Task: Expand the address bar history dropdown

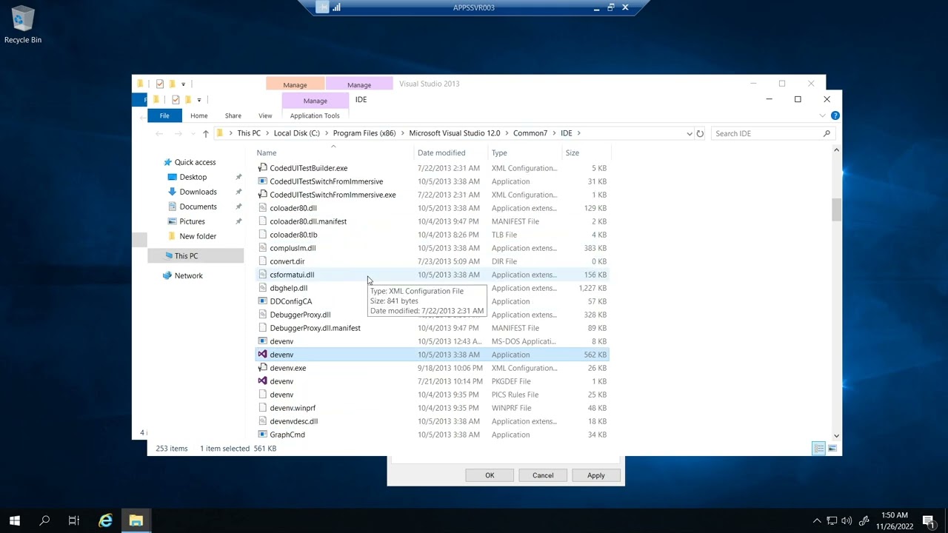Action: [x=690, y=133]
